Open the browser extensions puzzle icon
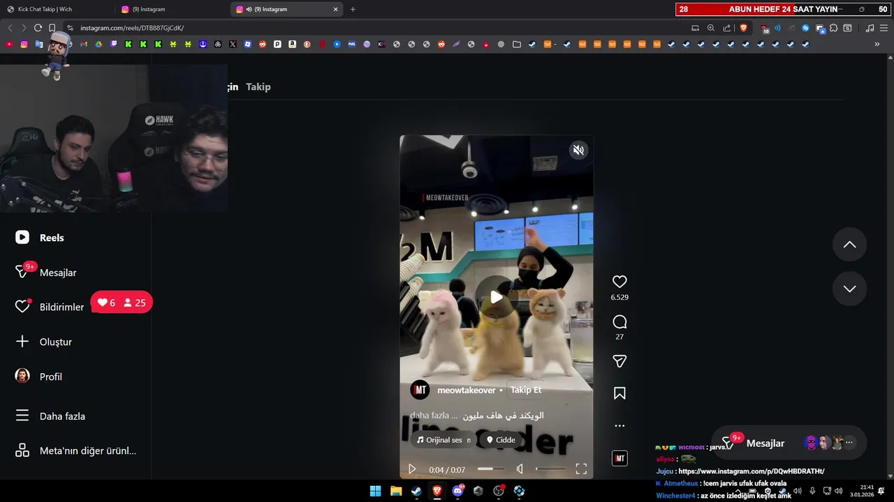This screenshot has width=894, height=502. coord(834,28)
